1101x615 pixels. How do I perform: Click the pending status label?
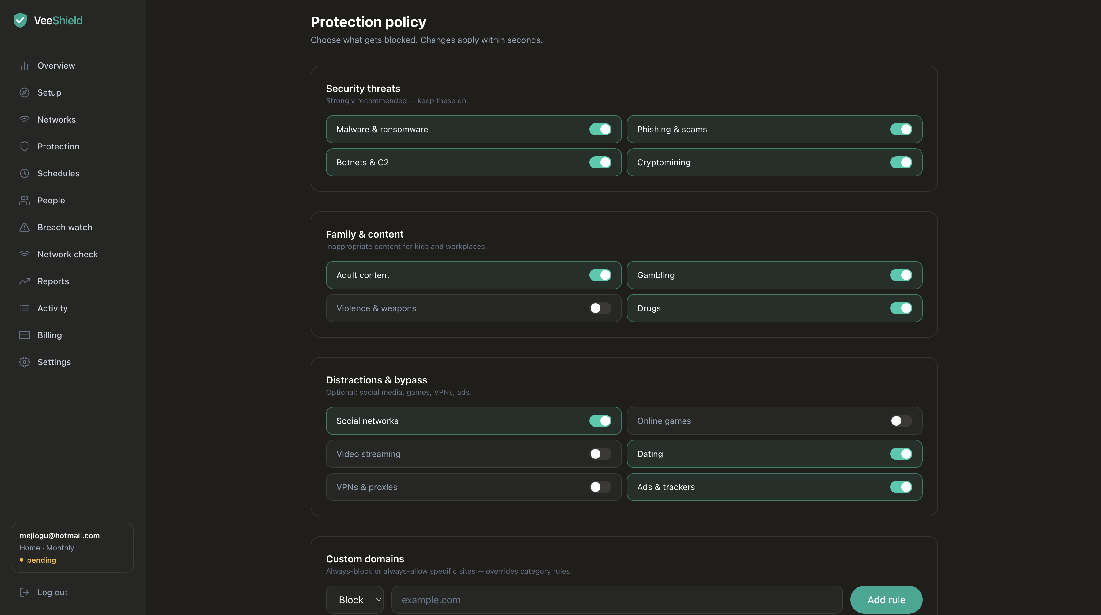pyautogui.click(x=41, y=560)
